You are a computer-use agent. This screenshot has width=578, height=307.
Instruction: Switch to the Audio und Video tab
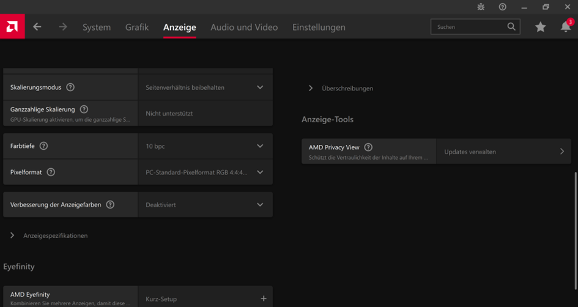click(244, 27)
